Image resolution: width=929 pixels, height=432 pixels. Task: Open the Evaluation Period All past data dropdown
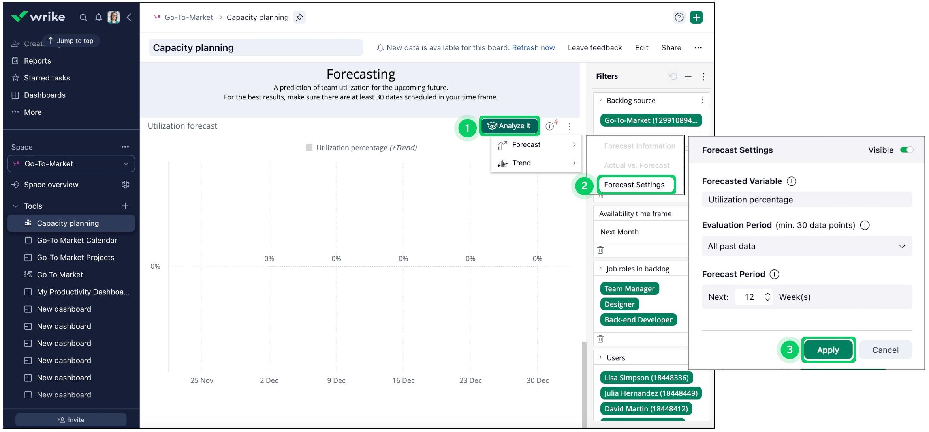point(807,246)
